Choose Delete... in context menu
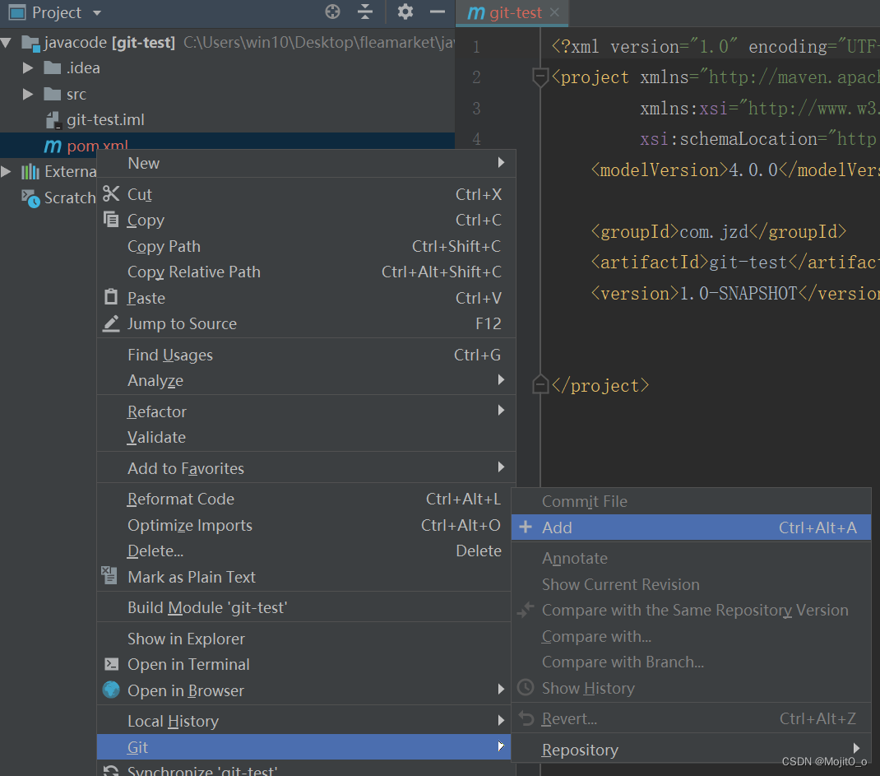Viewport: 880px width, 776px height. pos(307,551)
